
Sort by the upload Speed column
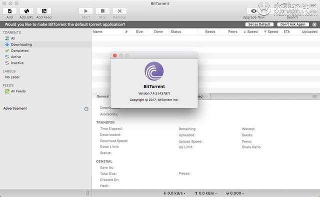[272, 31]
